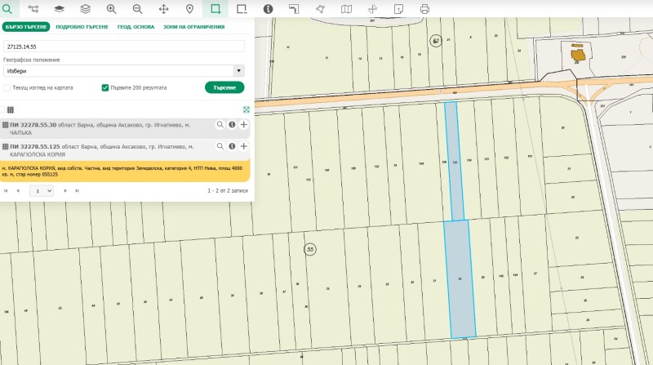
Task: Enable 'Текущ изглед на картата' checkbox
Action: coord(7,87)
